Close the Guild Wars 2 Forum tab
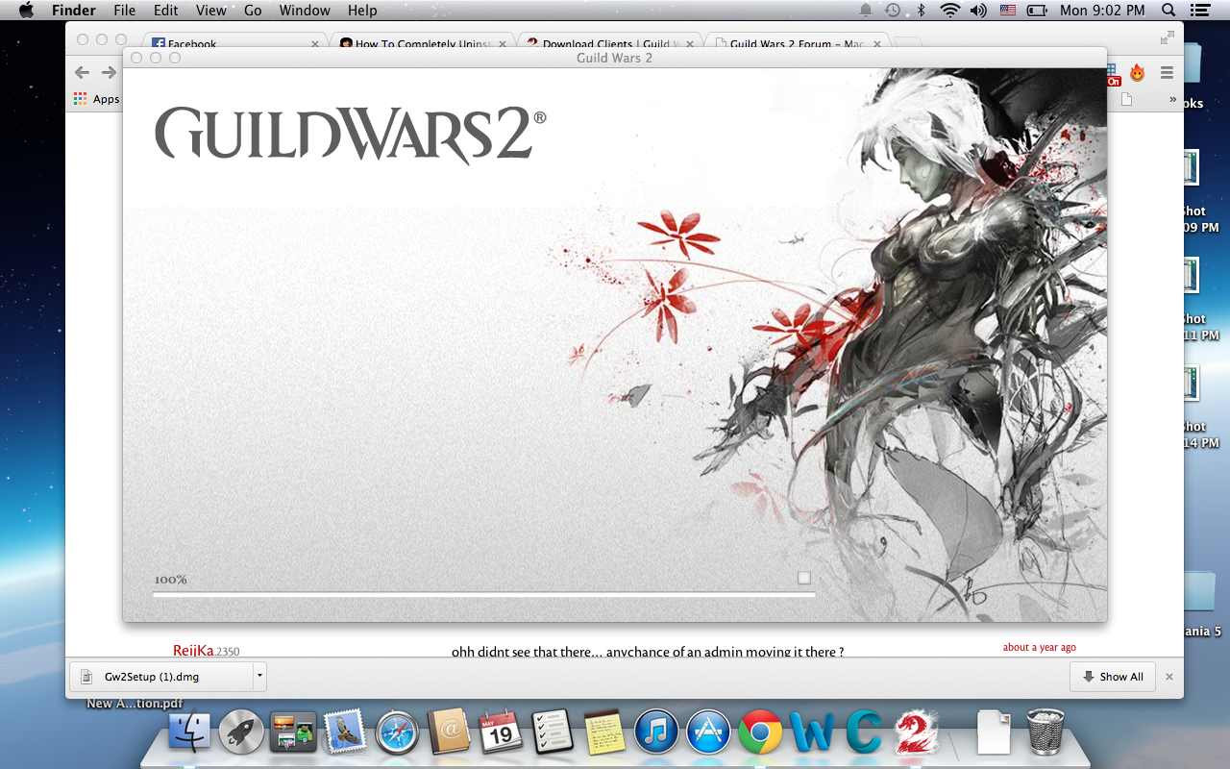The width and height of the screenshot is (1230, 769). tap(877, 43)
